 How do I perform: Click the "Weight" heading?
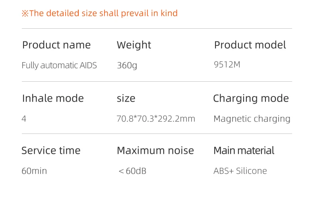134,45
